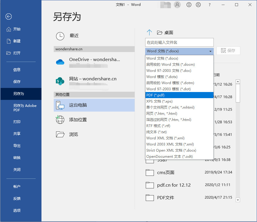
Task: Select 另存为 in the sidebar
Action: [x=21, y=94]
